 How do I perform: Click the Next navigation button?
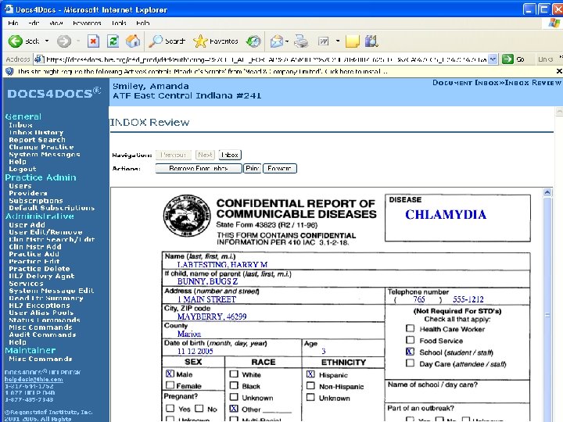[205, 155]
